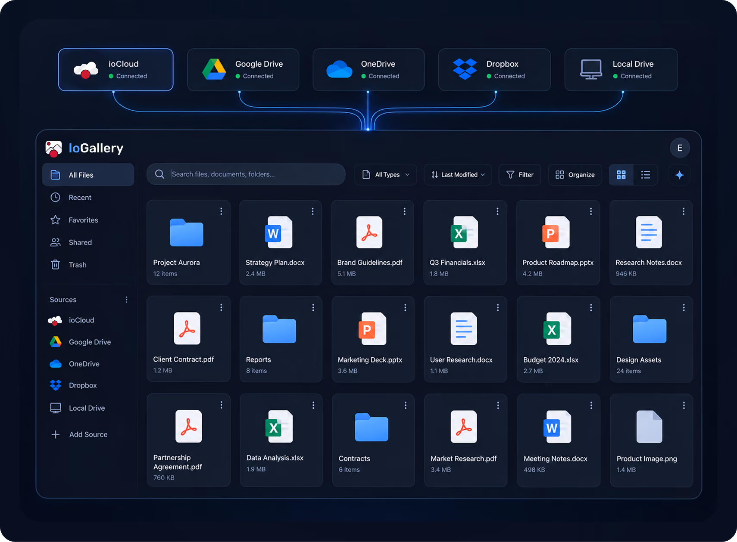Switch to list view
The width and height of the screenshot is (737, 542).
646,175
